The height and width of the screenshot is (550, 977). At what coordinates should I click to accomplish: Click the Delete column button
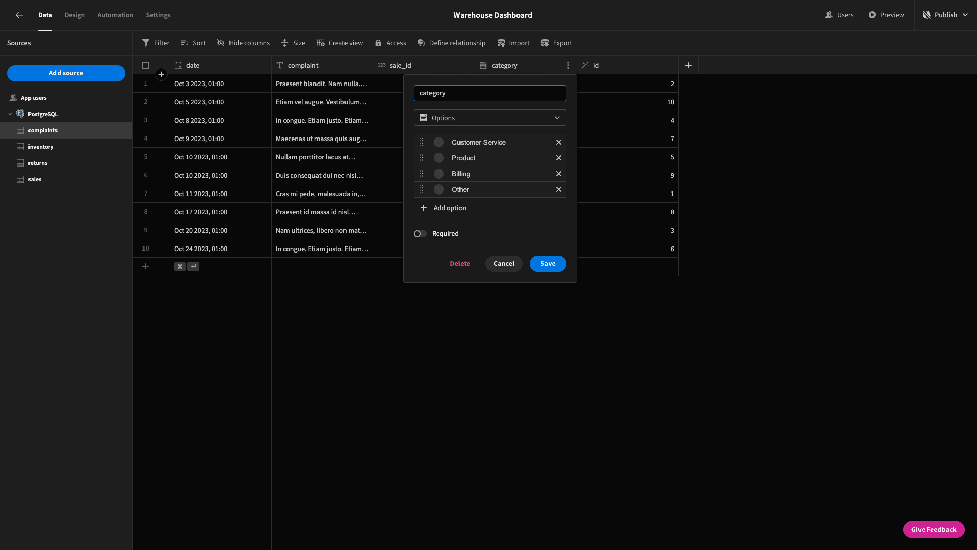460,264
